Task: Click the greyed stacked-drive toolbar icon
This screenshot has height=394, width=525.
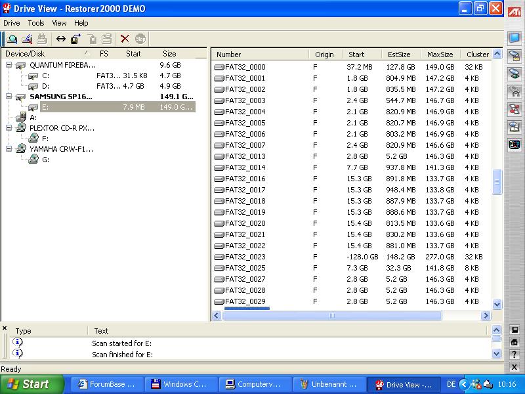Action: 107,39
